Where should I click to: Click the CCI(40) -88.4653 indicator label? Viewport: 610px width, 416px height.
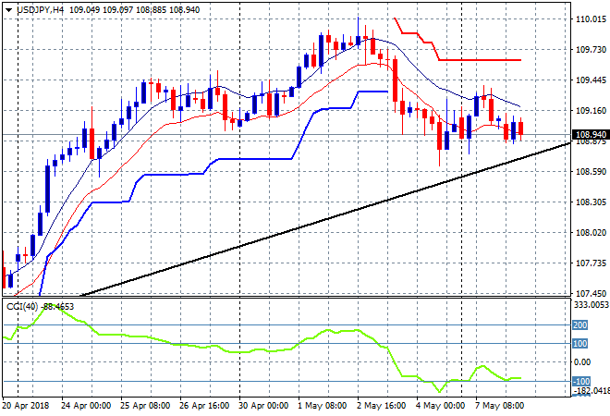point(40,307)
